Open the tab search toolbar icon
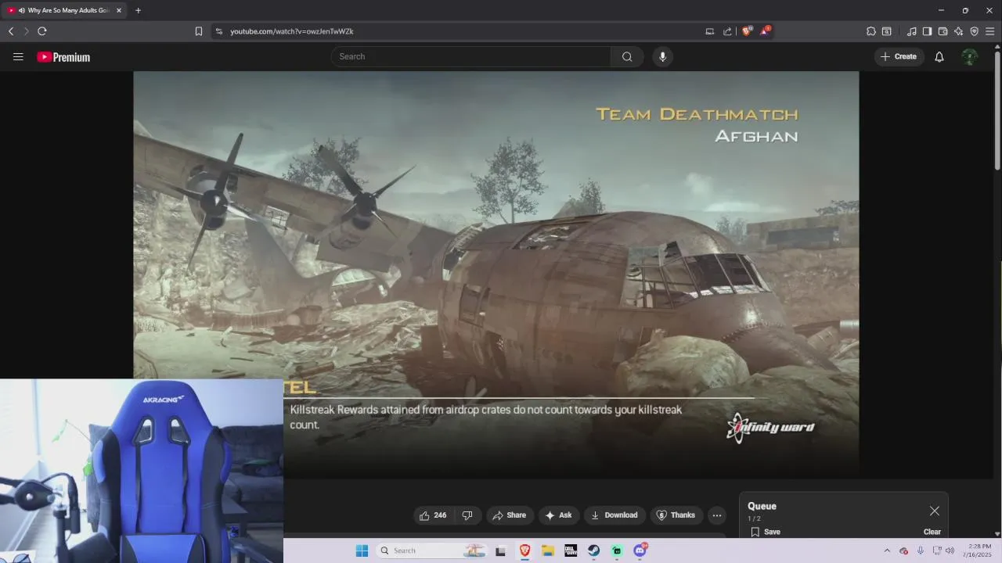 tap(887, 31)
